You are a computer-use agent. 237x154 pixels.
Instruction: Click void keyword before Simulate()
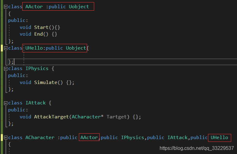click(x=25, y=82)
